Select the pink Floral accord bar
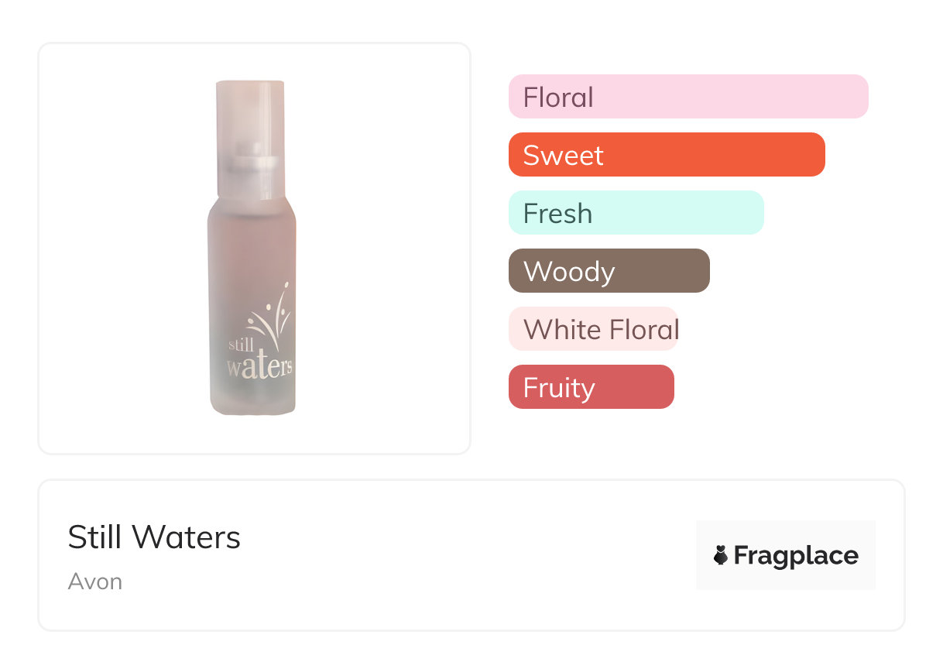The width and height of the screenshot is (943, 669). coord(688,97)
